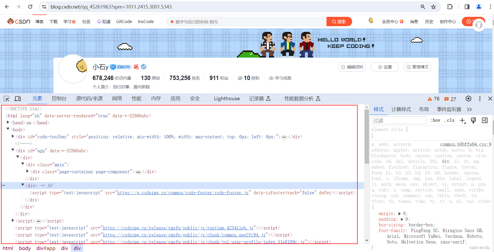Click 管理博文 manage posts button
Viewport: 494px width, 252px height.
(x=418, y=67)
